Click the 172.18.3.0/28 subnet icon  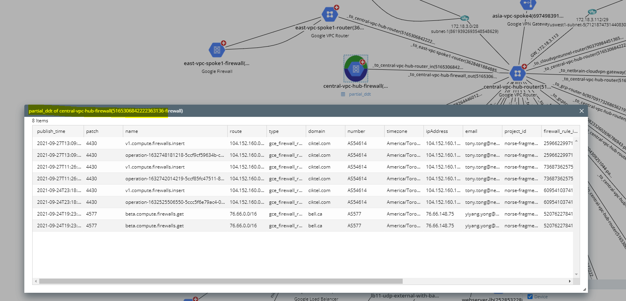[464, 18]
